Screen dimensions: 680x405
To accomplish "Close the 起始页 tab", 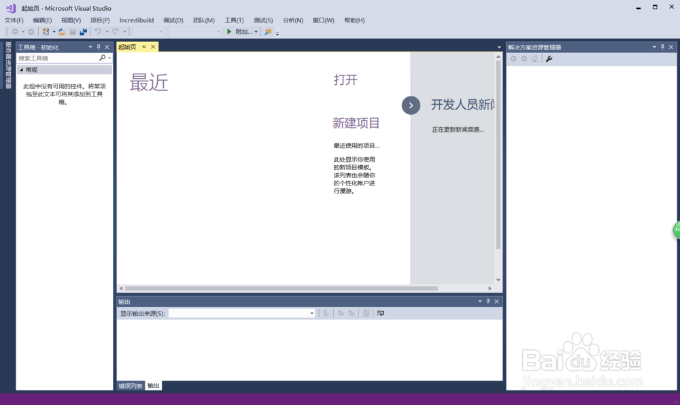I will (152, 47).
